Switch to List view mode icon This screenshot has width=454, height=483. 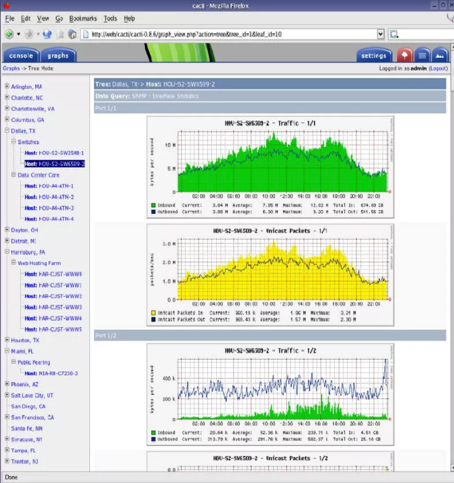tap(421, 56)
